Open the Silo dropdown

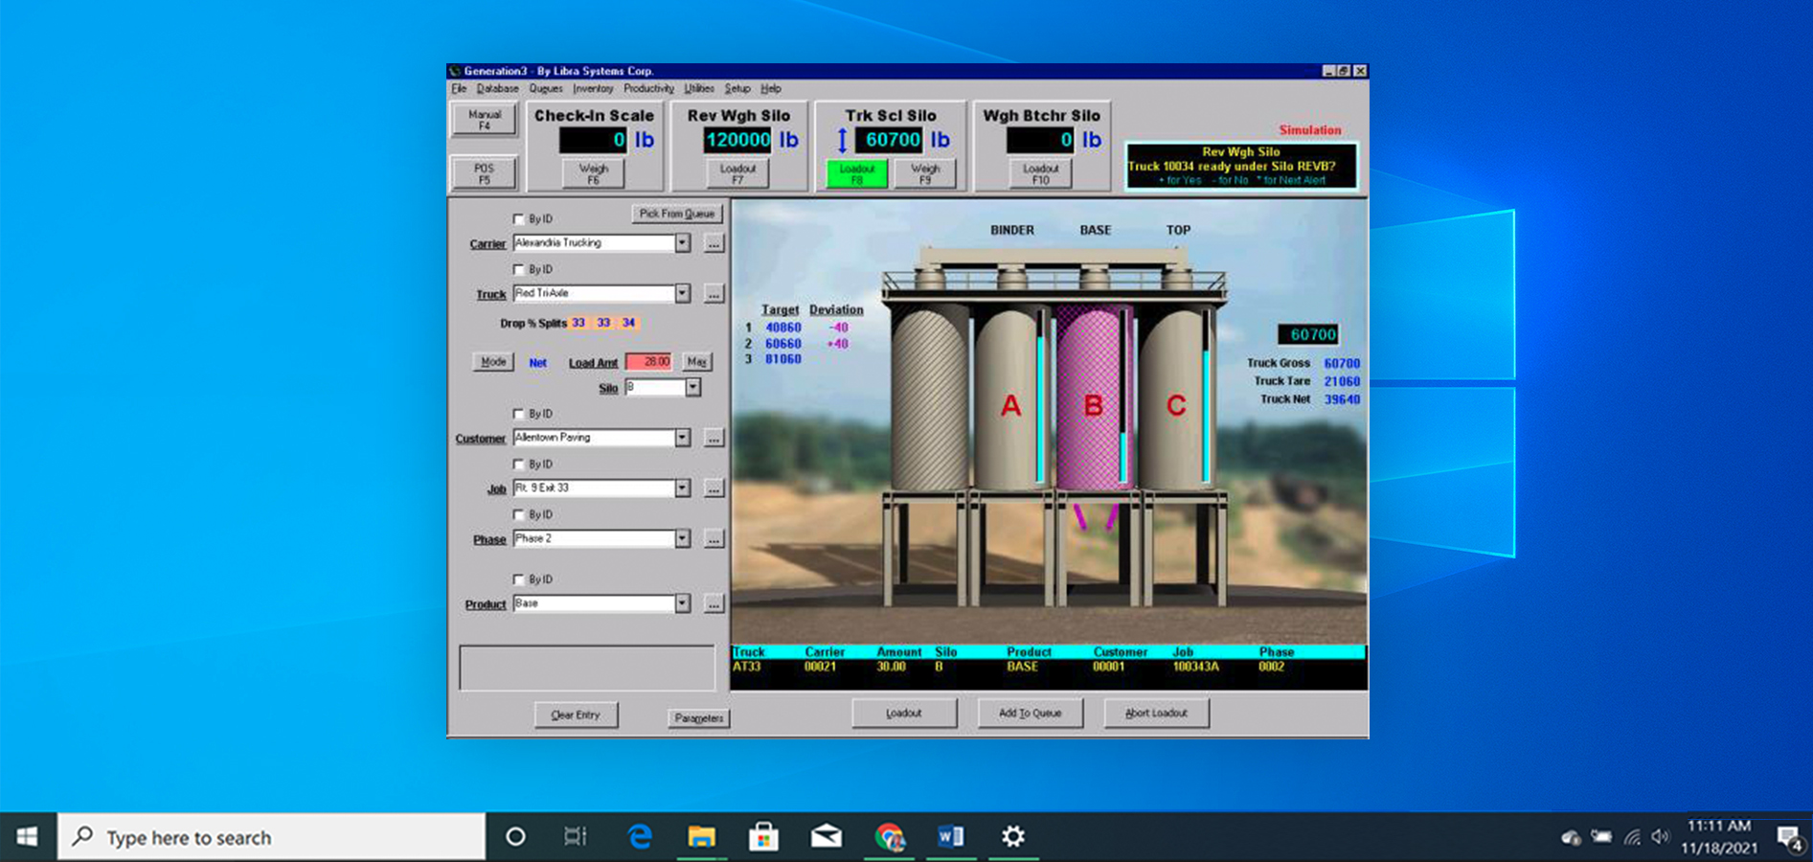pyautogui.click(x=692, y=388)
